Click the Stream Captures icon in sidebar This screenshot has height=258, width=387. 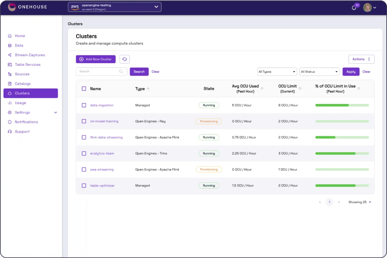[x=10, y=55]
